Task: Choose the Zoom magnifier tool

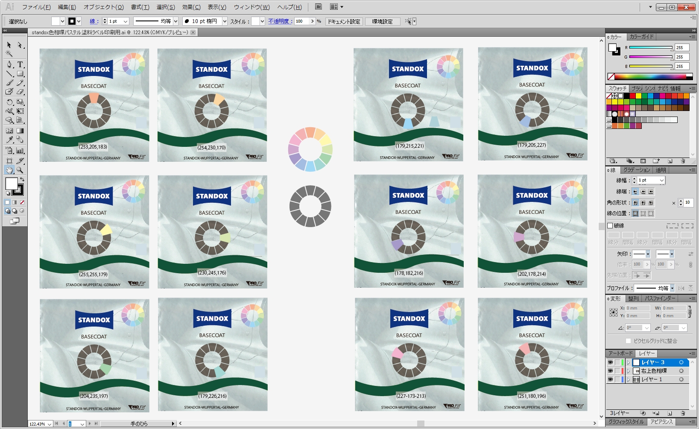Action: [20, 170]
